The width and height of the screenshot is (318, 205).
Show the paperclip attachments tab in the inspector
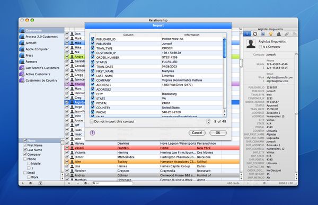coord(287,34)
